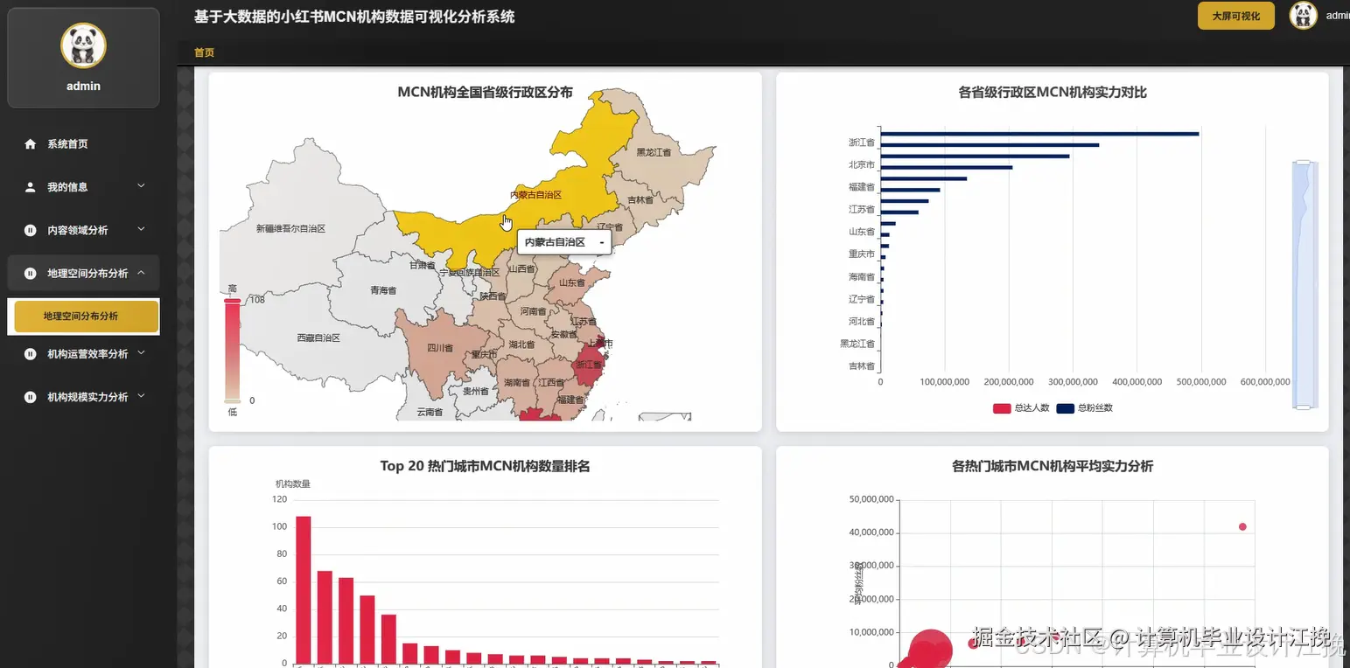
Task: Open the panda avatar in the top-right header
Action: 1303,16
